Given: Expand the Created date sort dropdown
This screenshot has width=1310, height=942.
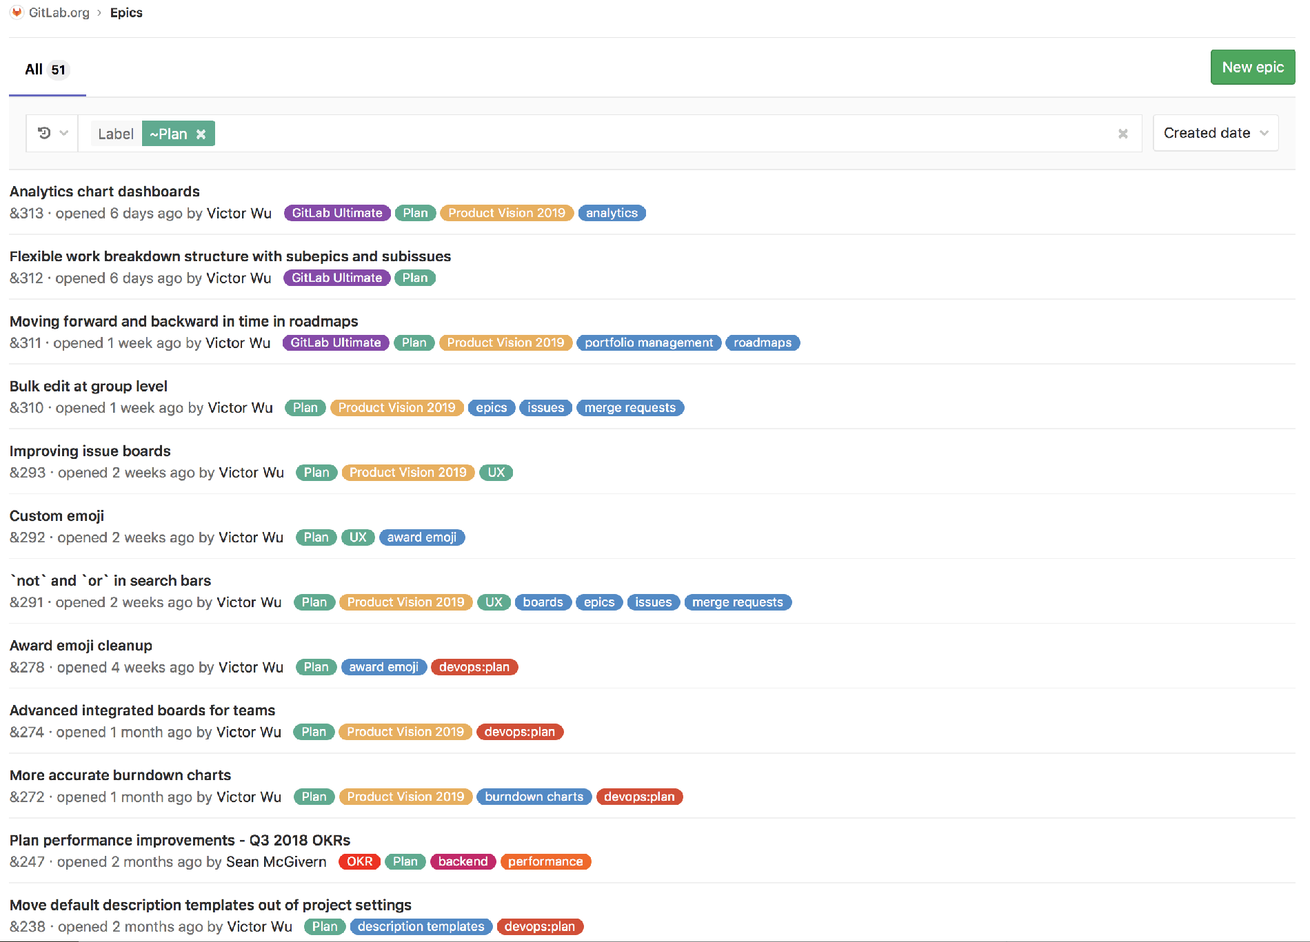Looking at the screenshot, I should [1215, 133].
